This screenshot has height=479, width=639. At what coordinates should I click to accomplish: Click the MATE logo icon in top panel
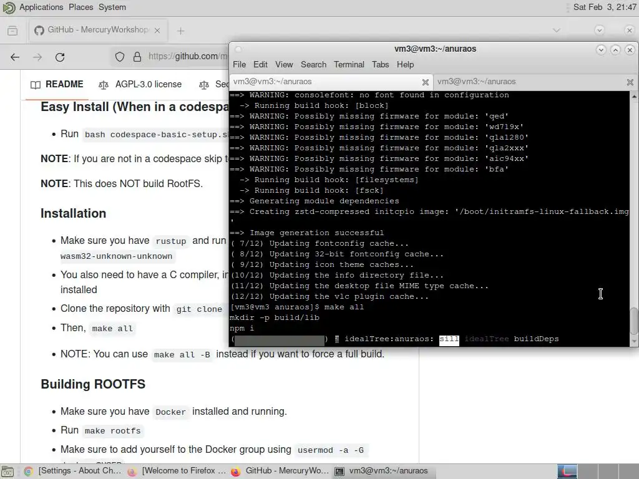pos(9,7)
